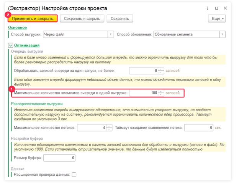Image resolution: width=239 pixels, height=183 pixels.
Task: Expand the 'Способ обновления' dropdown list
Action: [x=223, y=34]
